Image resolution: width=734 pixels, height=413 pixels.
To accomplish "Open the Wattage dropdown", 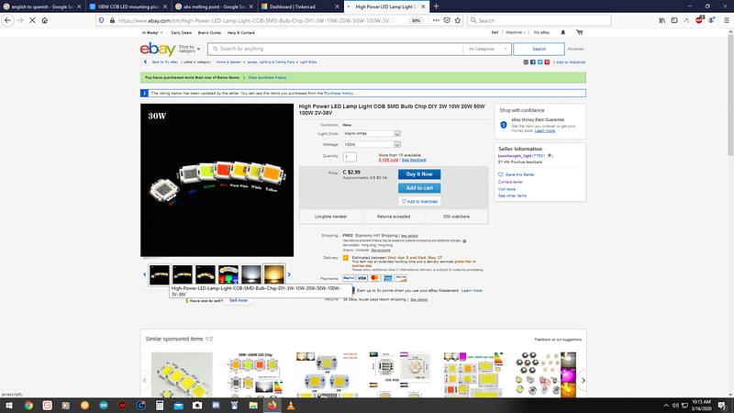I will 372,144.
